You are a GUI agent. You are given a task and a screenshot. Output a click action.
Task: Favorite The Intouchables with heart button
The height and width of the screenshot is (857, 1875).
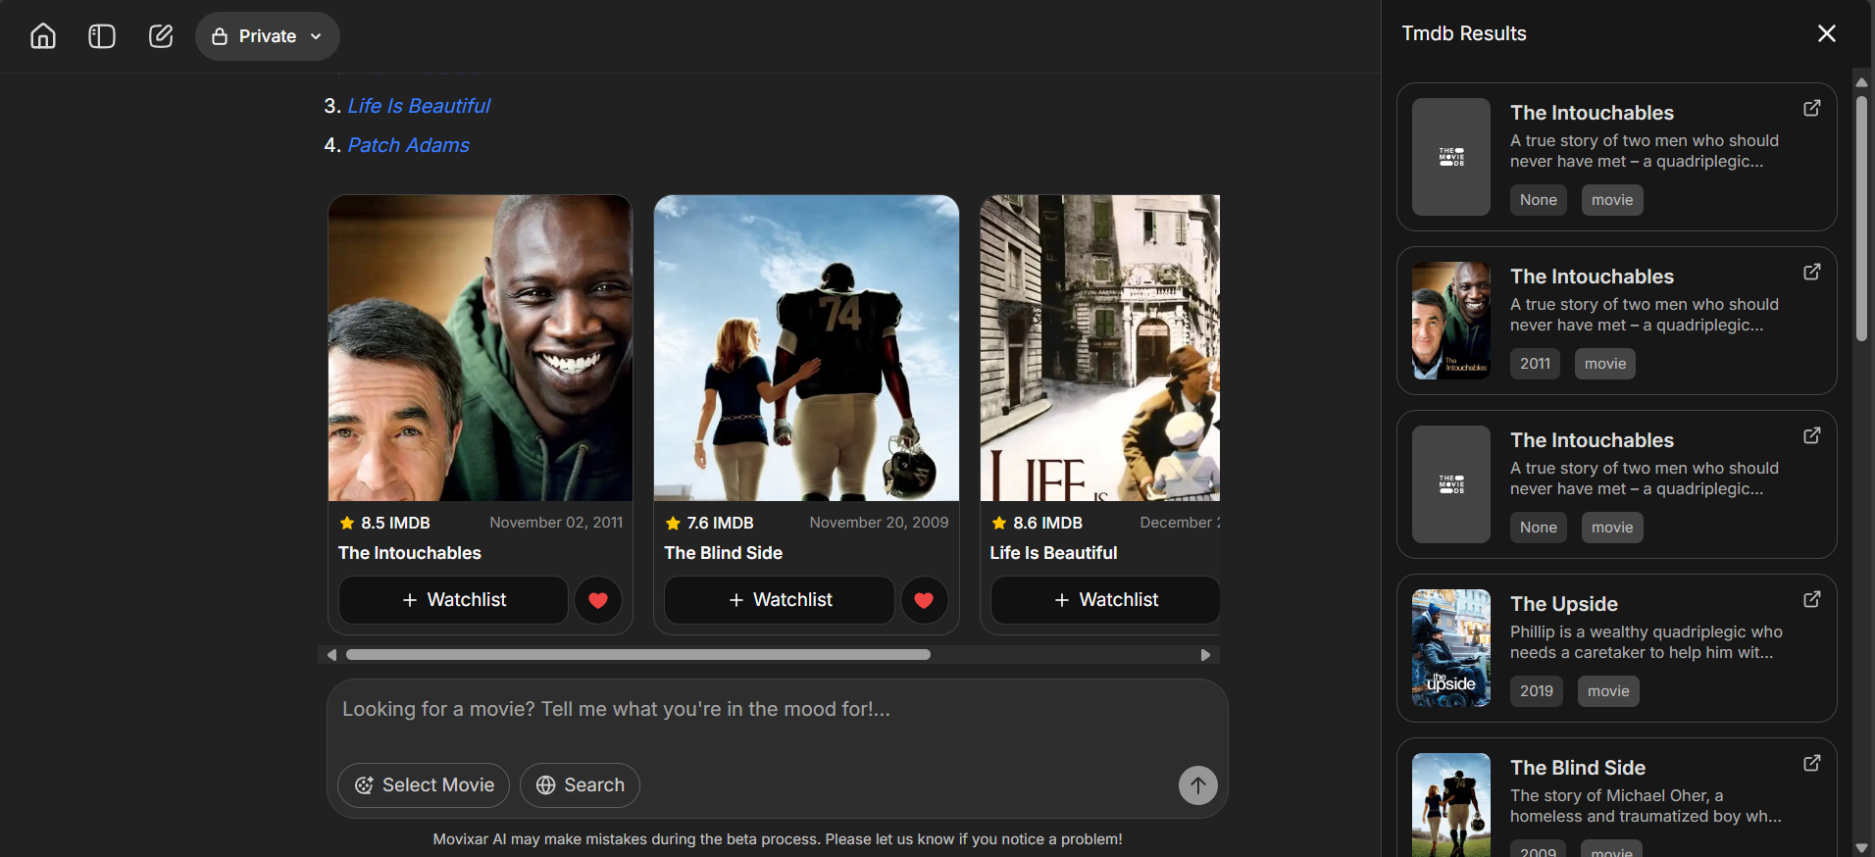tap(598, 600)
